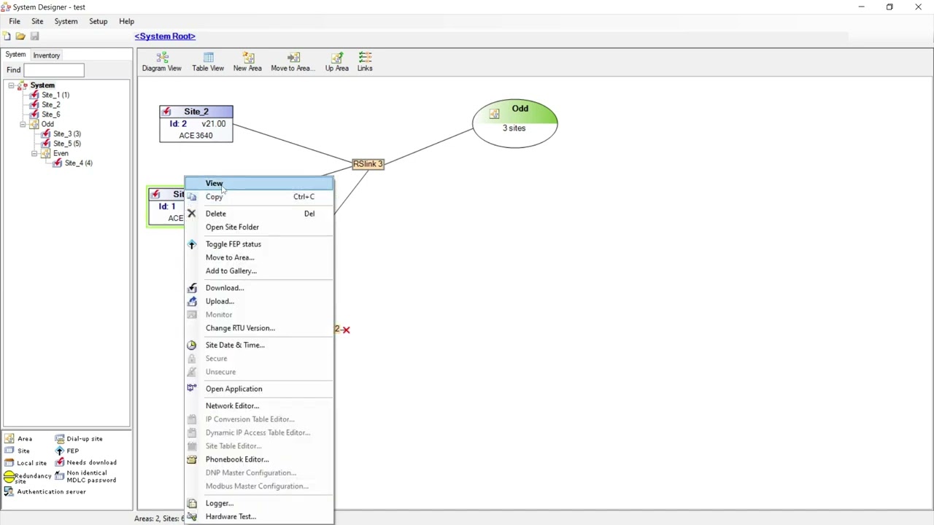Click the RSlink 3 link node
Viewport: 934px width, 525px height.
[368, 164]
